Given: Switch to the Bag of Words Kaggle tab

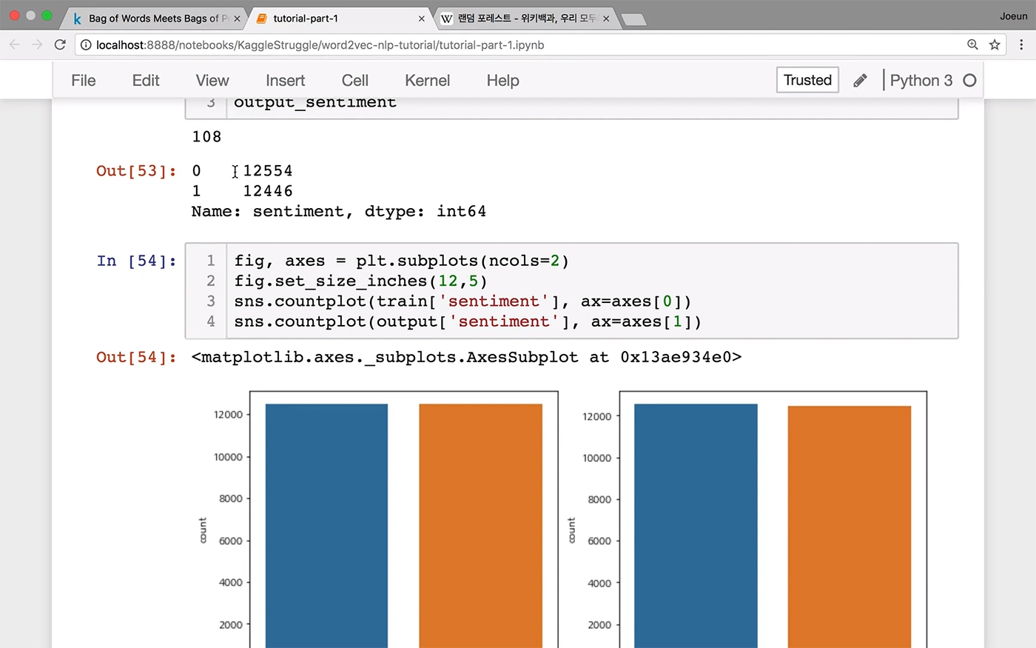Looking at the screenshot, I should coord(154,19).
